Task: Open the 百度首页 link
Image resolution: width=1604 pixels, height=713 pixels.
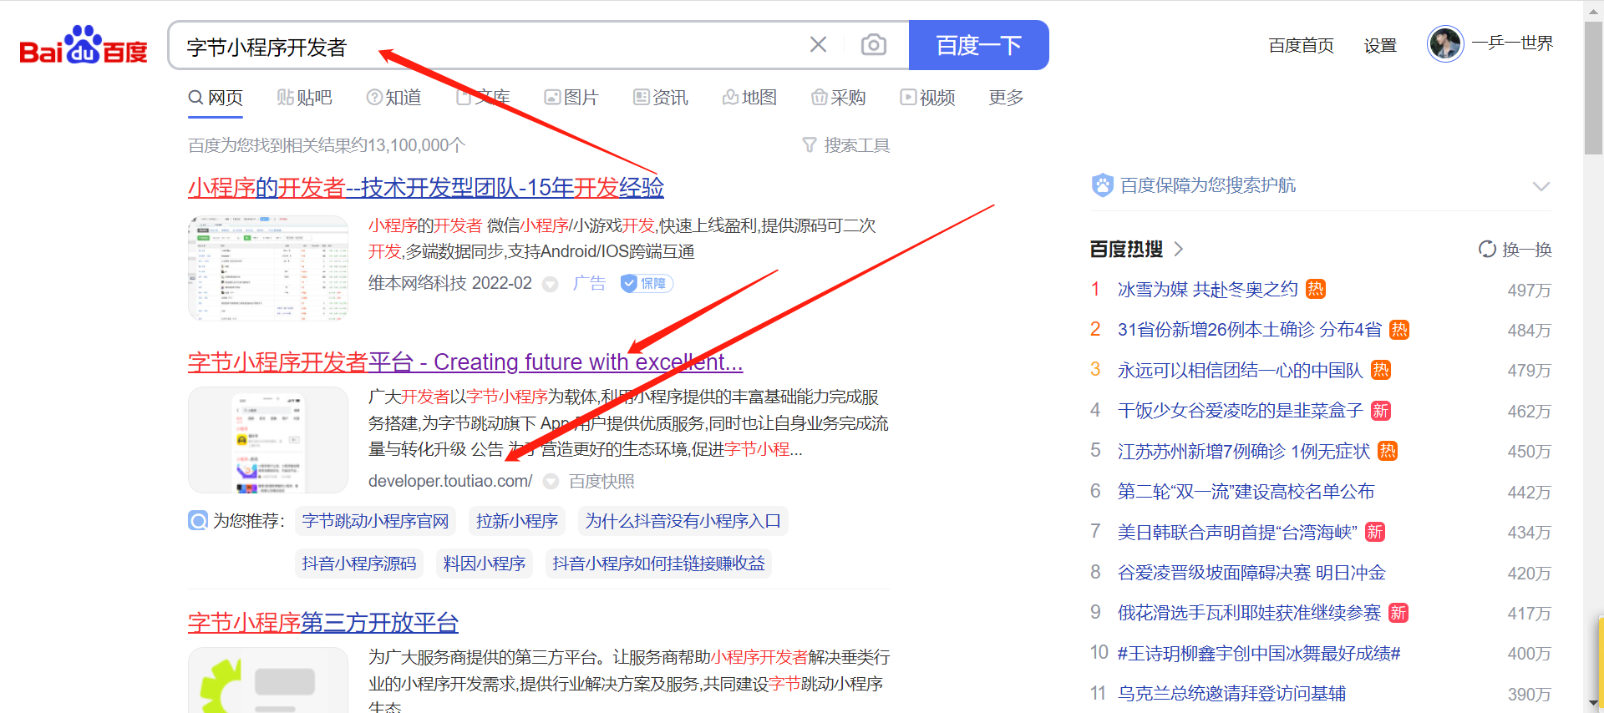Action: point(1301,45)
